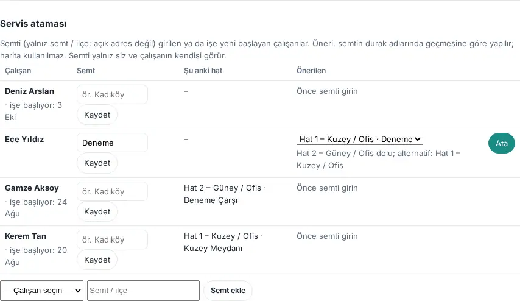Click the Semt field for Deniz Arslan
Screen dimensions: 520x301
pyautogui.click(x=112, y=94)
